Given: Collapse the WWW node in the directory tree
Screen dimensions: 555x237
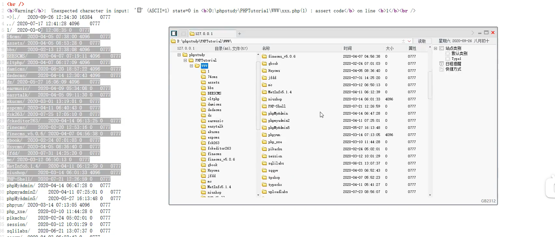Looking at the screenshot, I should [191, 66].
